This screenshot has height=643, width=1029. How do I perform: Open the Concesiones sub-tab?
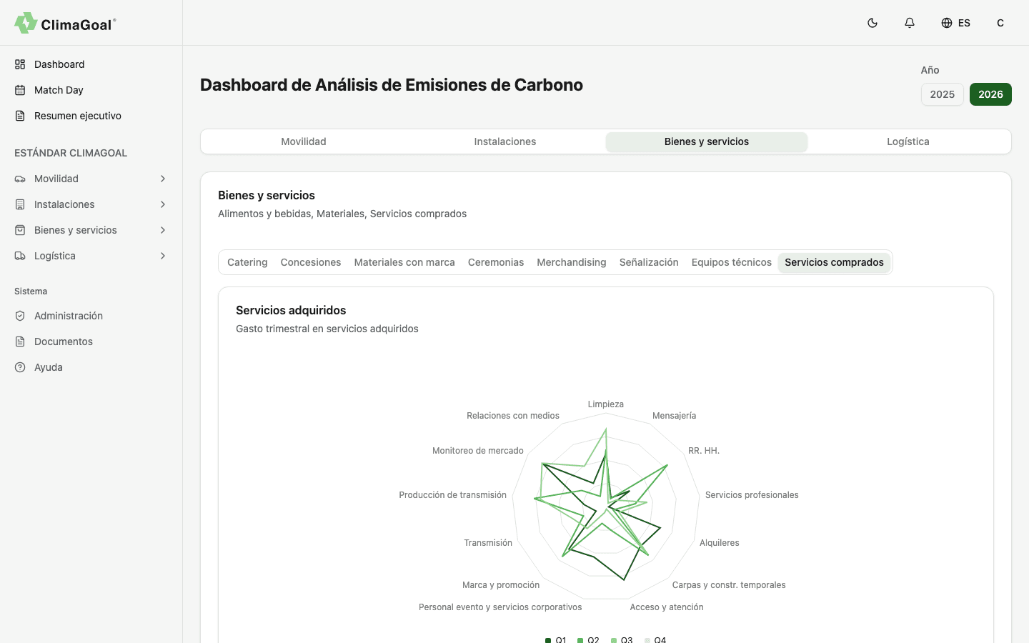tap(311, 262)
